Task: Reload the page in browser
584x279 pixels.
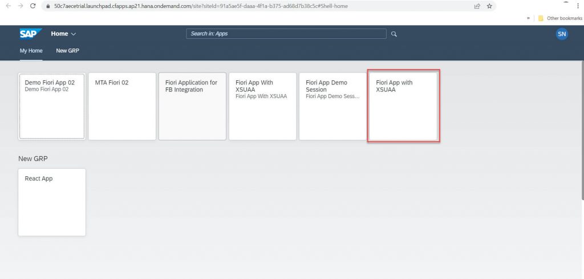Action: point(33,6)
